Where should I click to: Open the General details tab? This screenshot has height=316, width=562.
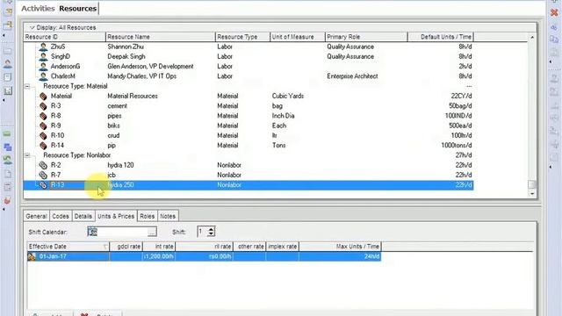pos(36,217)
